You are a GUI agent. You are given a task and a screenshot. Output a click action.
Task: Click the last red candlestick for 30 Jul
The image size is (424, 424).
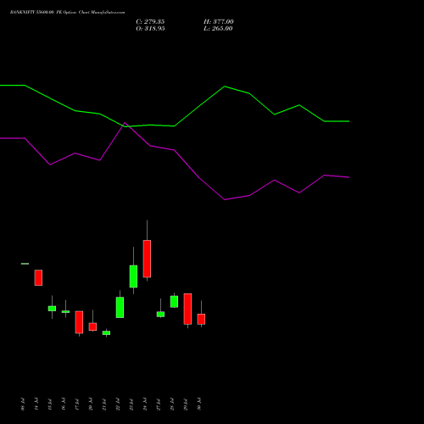pos(201,319)
